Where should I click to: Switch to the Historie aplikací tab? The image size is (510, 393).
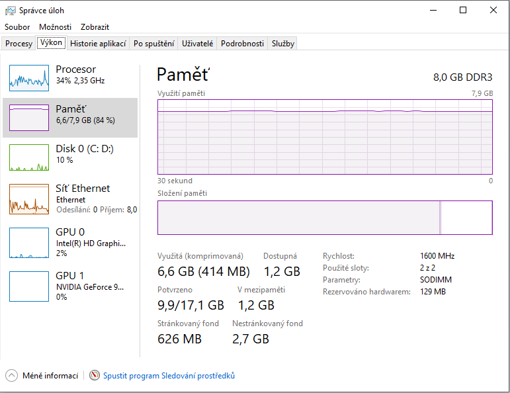[98, 44]
